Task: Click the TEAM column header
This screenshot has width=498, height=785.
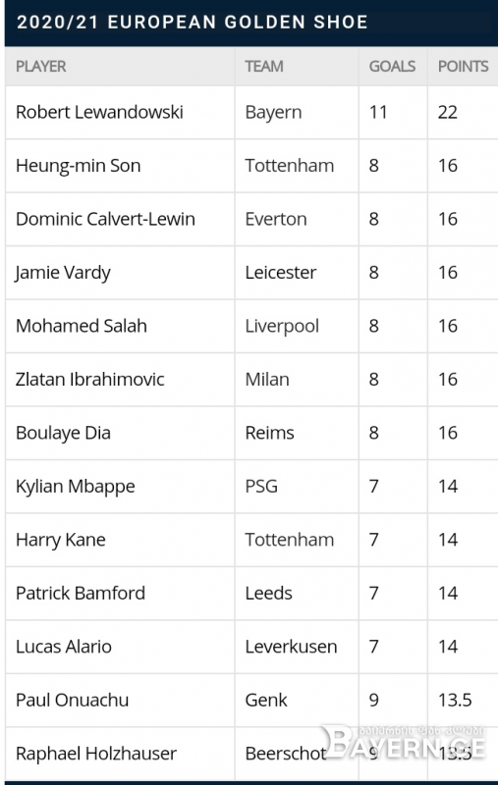Action: pyautogui.click(x=264, y=66)
